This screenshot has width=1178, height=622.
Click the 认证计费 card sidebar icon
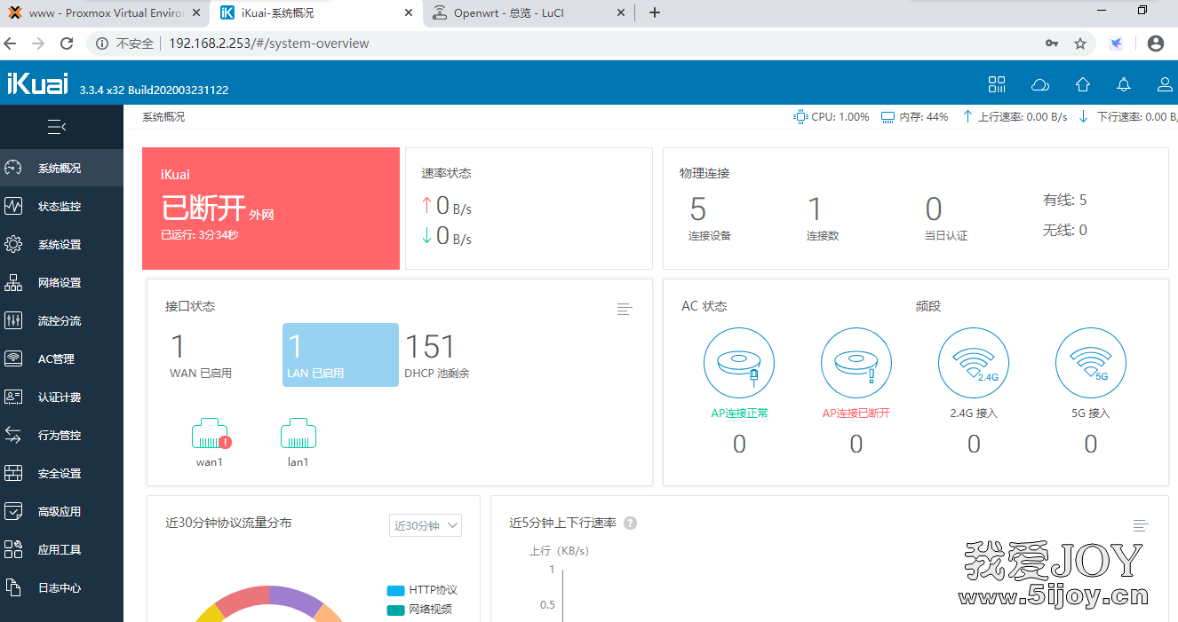click(13, 397)
